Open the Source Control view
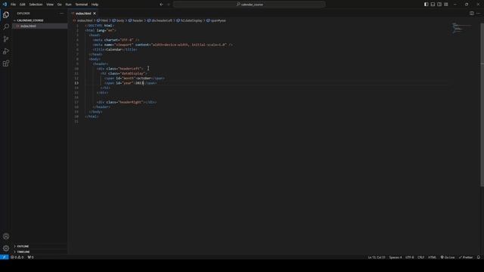 point(6,39)
